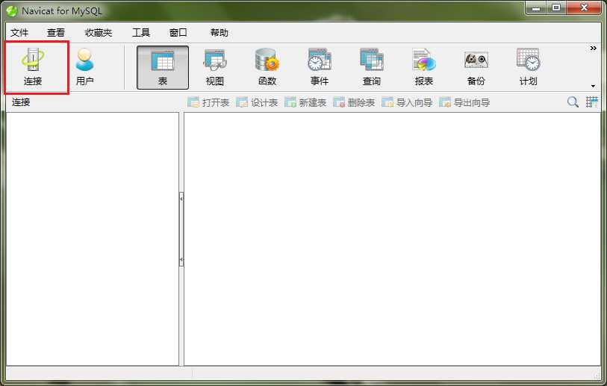
Task: Collapse the left connection pane splitter arrow
Action: click(181, 199)
